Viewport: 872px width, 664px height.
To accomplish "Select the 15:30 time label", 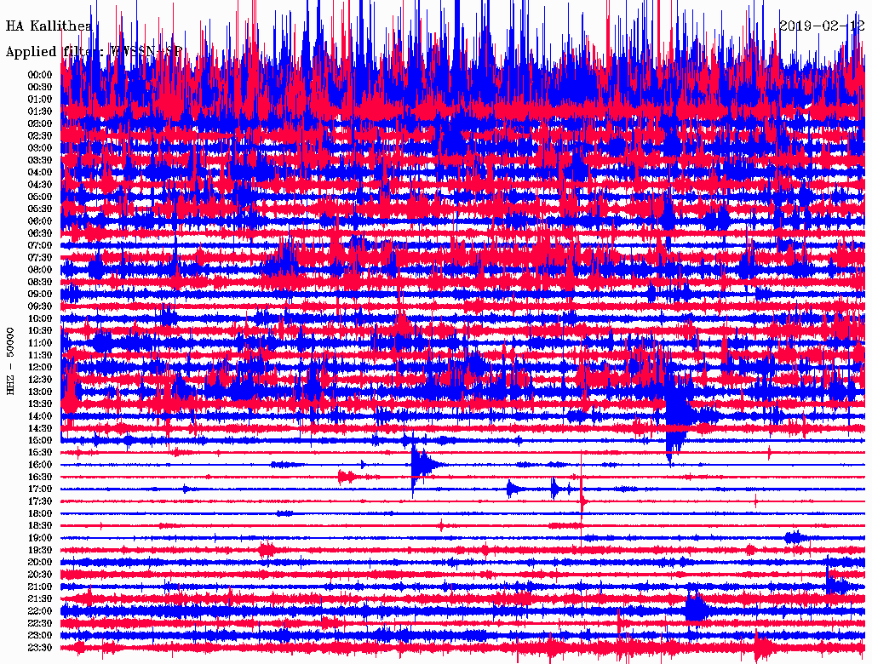I will (x=39, y=453).
